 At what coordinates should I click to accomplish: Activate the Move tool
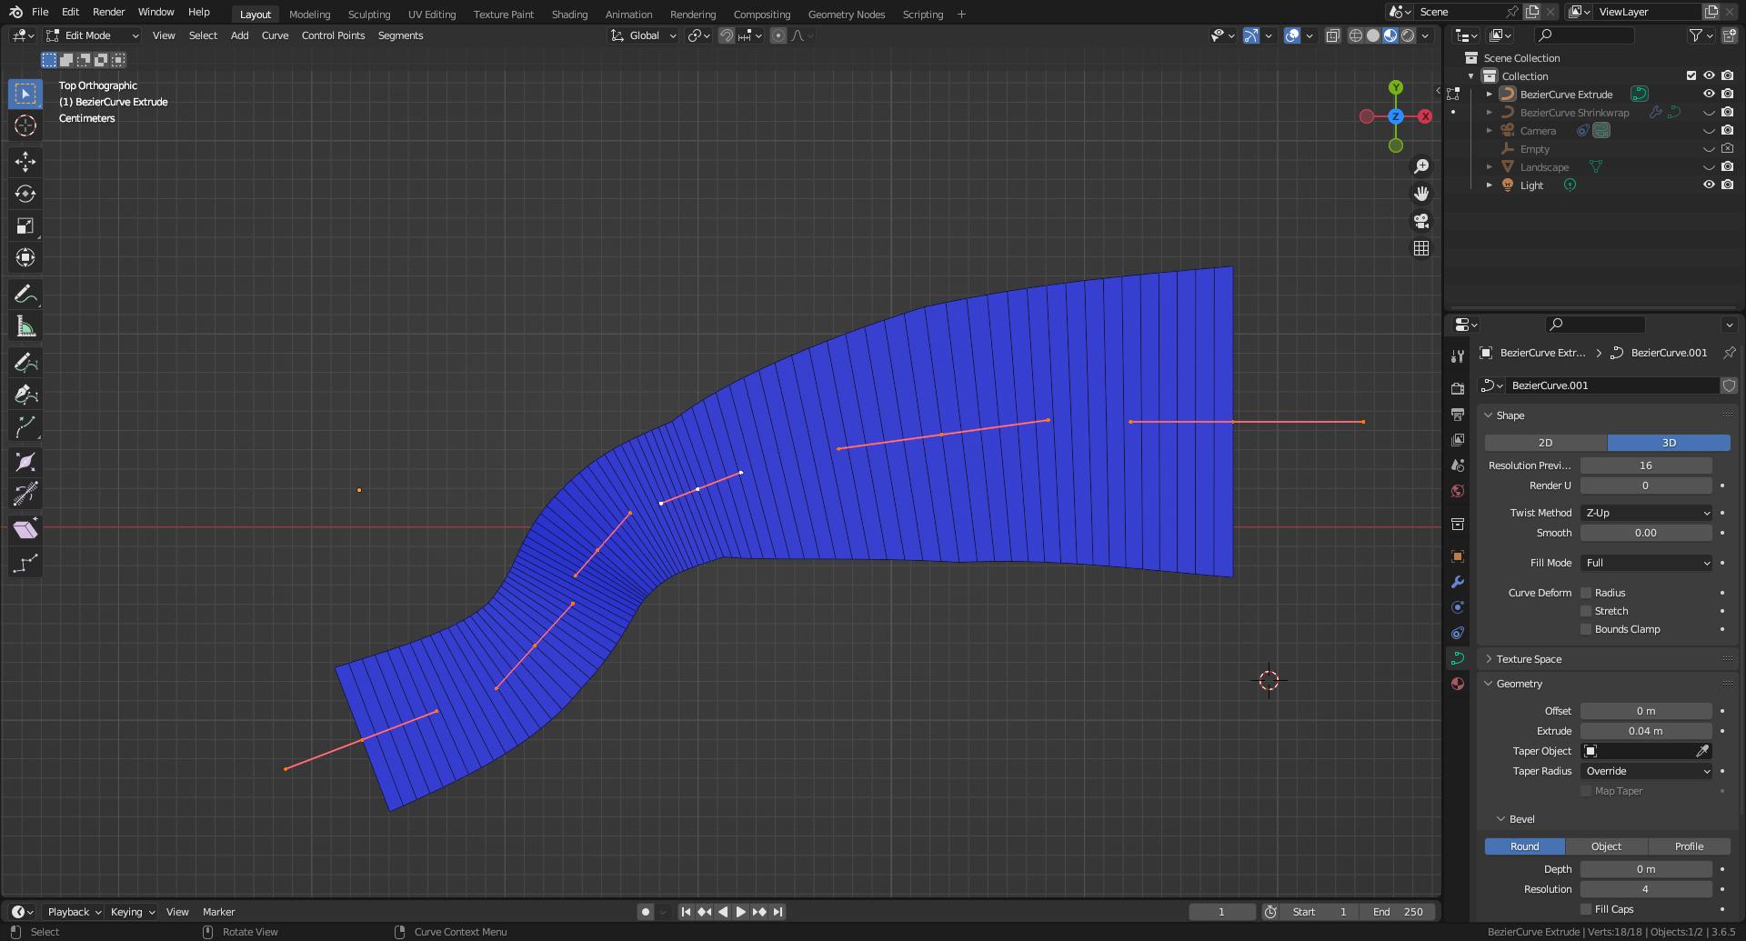click(x=25, y=162)
